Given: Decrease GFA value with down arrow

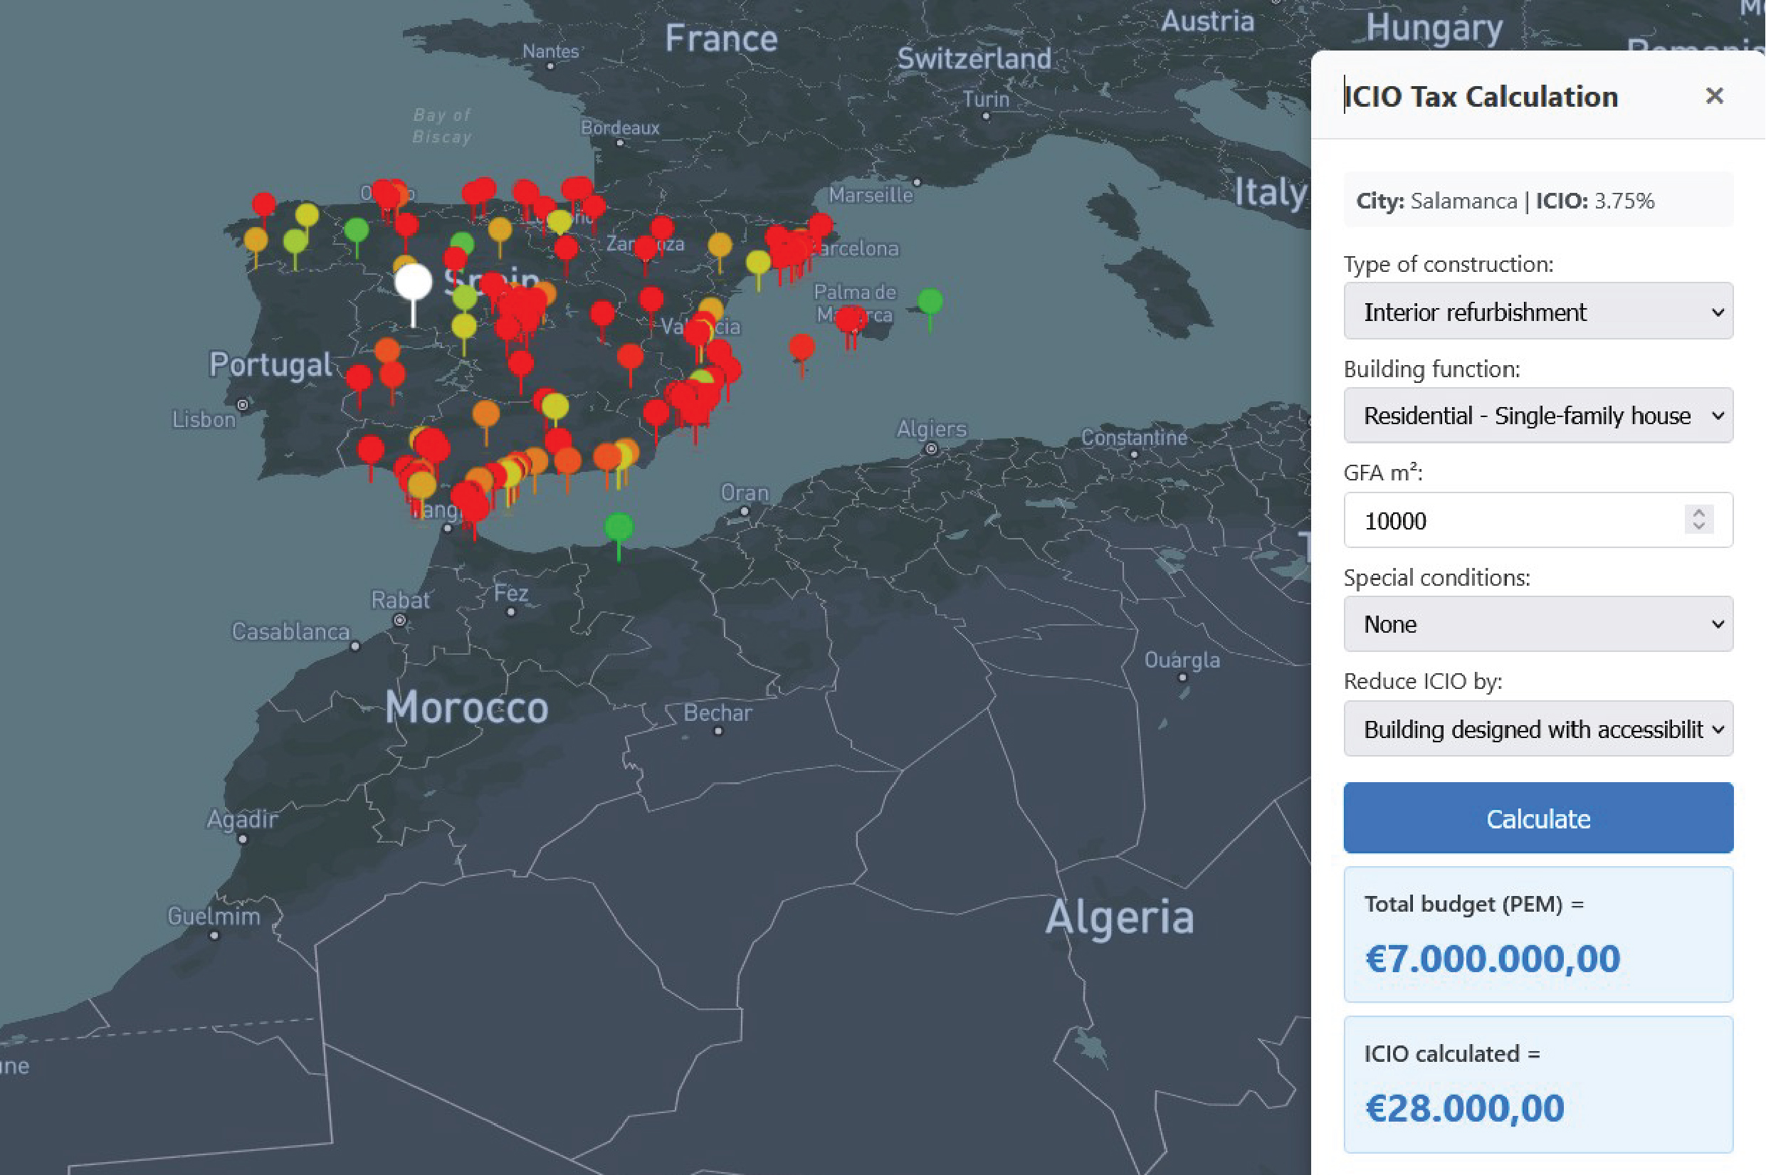Looking at the screenshot, I should (x=1698, y=526).
